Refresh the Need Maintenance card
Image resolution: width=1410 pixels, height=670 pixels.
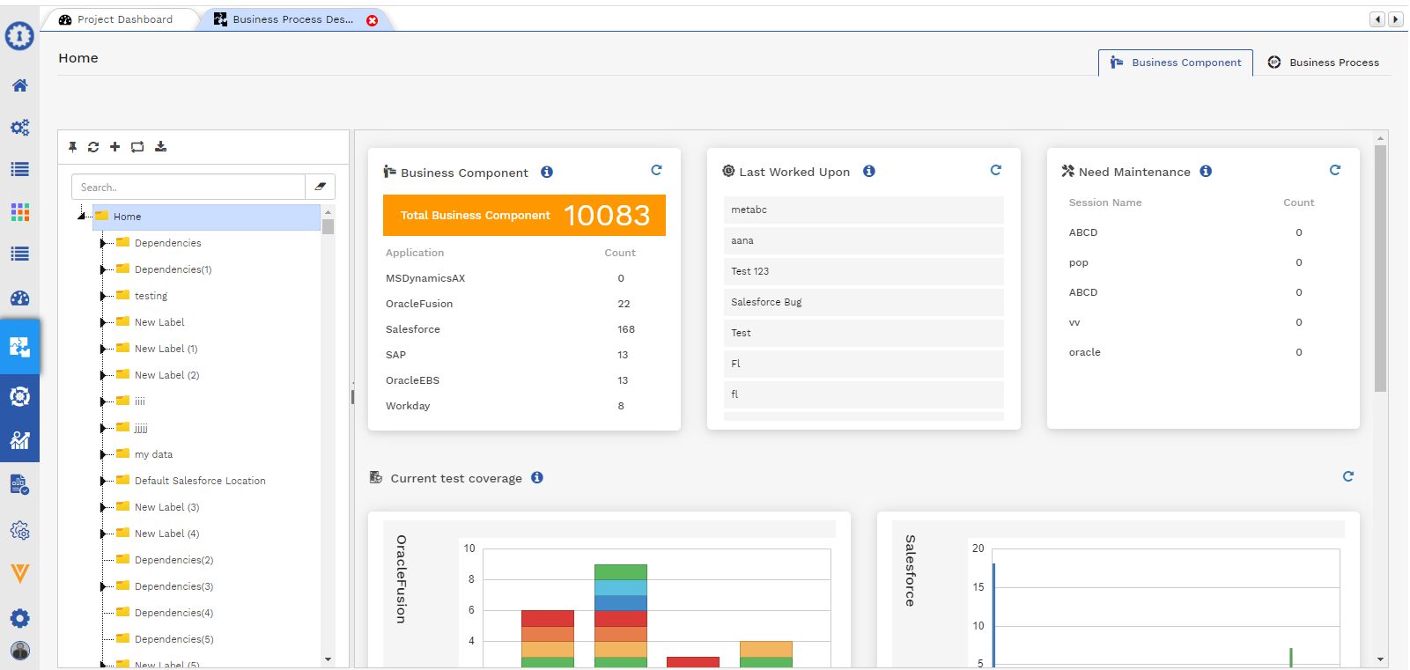[1335, 170]
